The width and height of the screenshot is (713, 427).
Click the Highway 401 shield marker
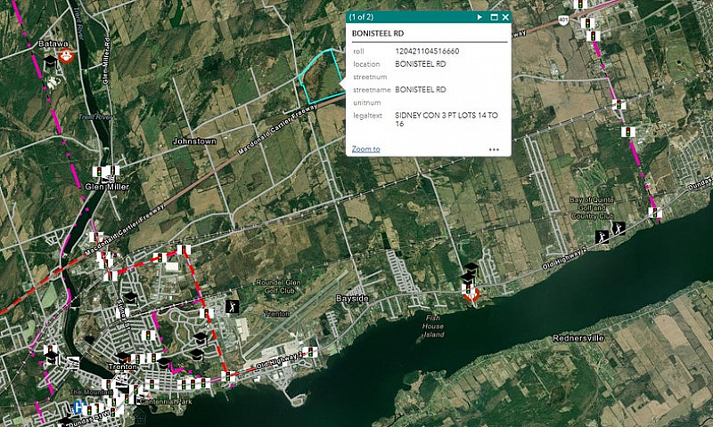563,20
